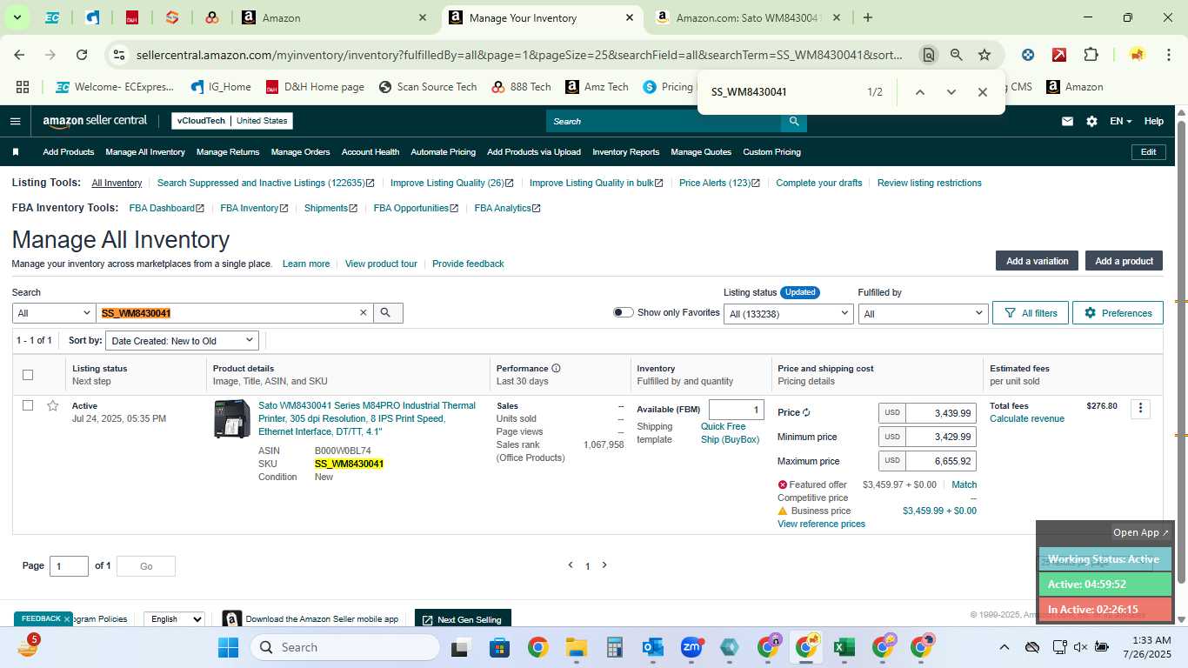Image resolution: width=1188 pixels, height=668 pixels.
Task: Click the Performance info icon
Action: click(x=556, y=368)
